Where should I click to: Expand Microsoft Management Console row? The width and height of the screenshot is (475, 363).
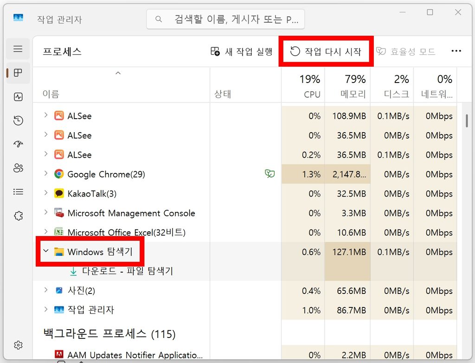[x=46, y=212]
